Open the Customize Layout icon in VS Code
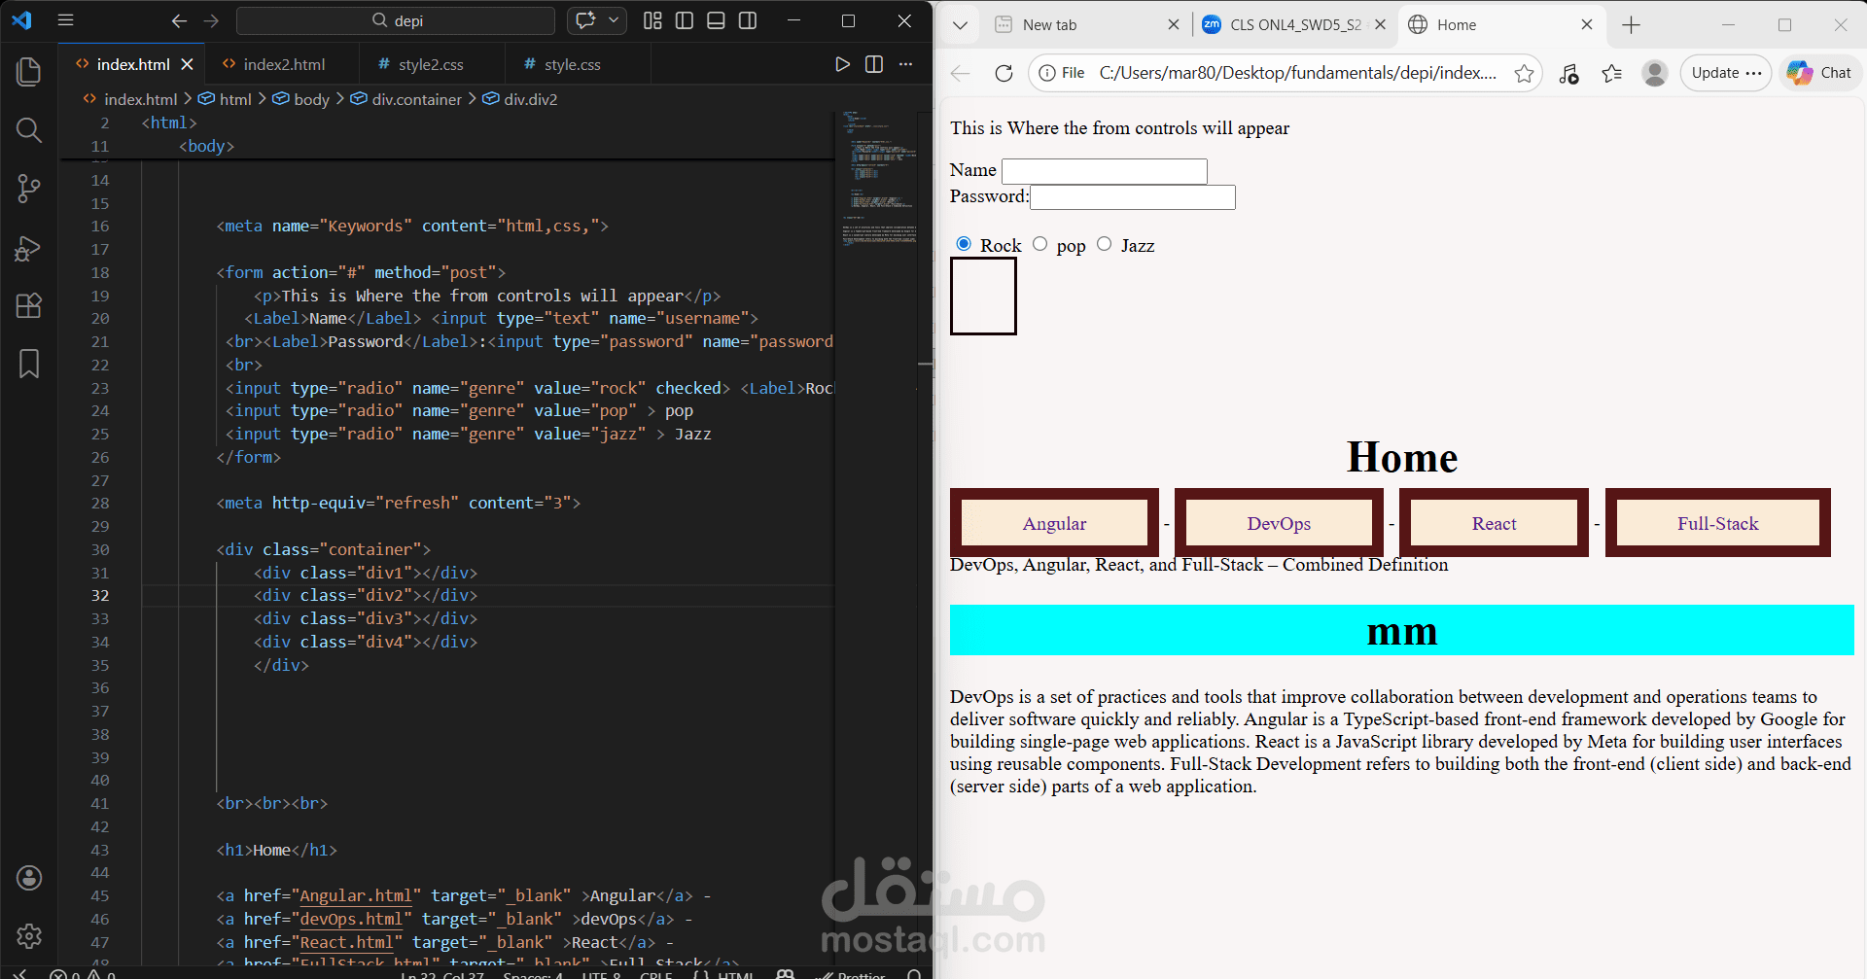The height and width of the screenshot is (979, 1867). click(652, 20)
